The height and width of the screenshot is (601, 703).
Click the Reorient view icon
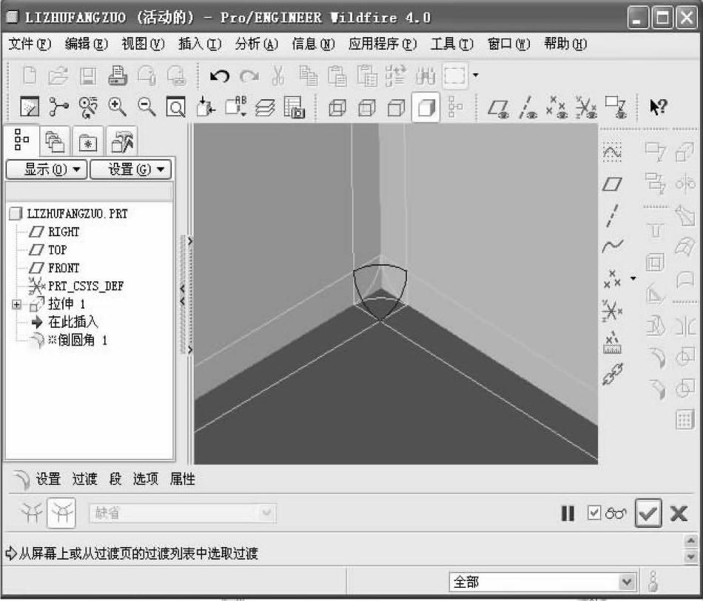[x=206, y=107]
